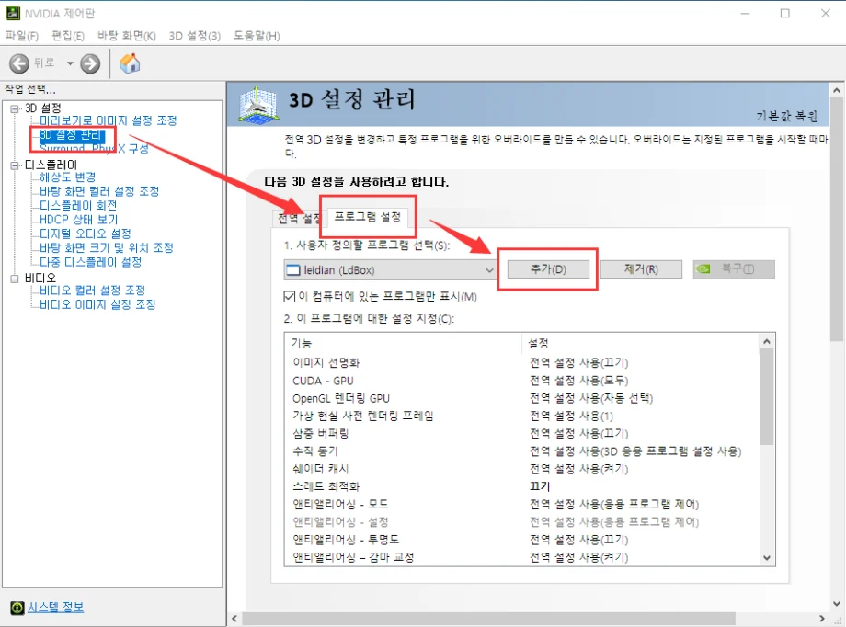Select 앤티앨리어싱 - 투명도 row

[521, 540]
